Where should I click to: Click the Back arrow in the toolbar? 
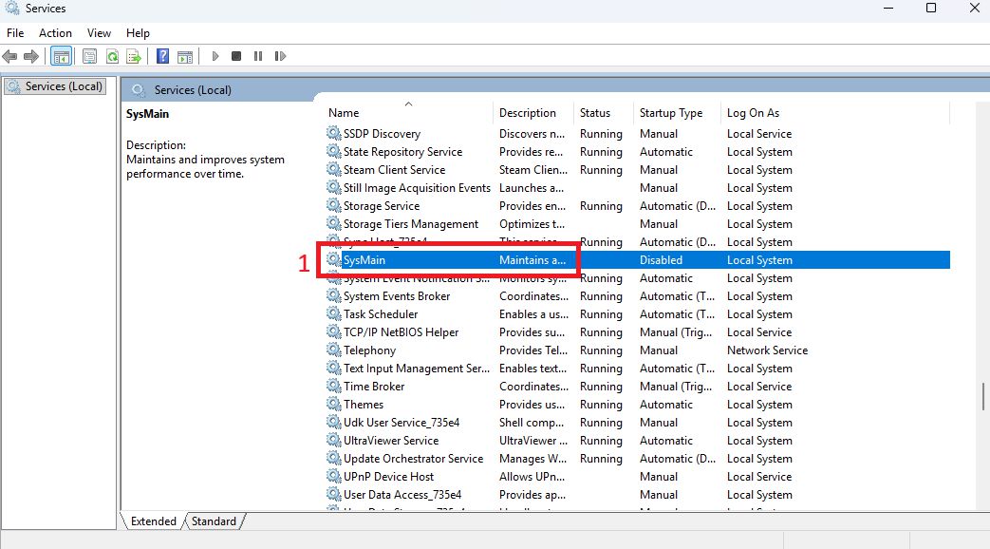click(10, 57)
